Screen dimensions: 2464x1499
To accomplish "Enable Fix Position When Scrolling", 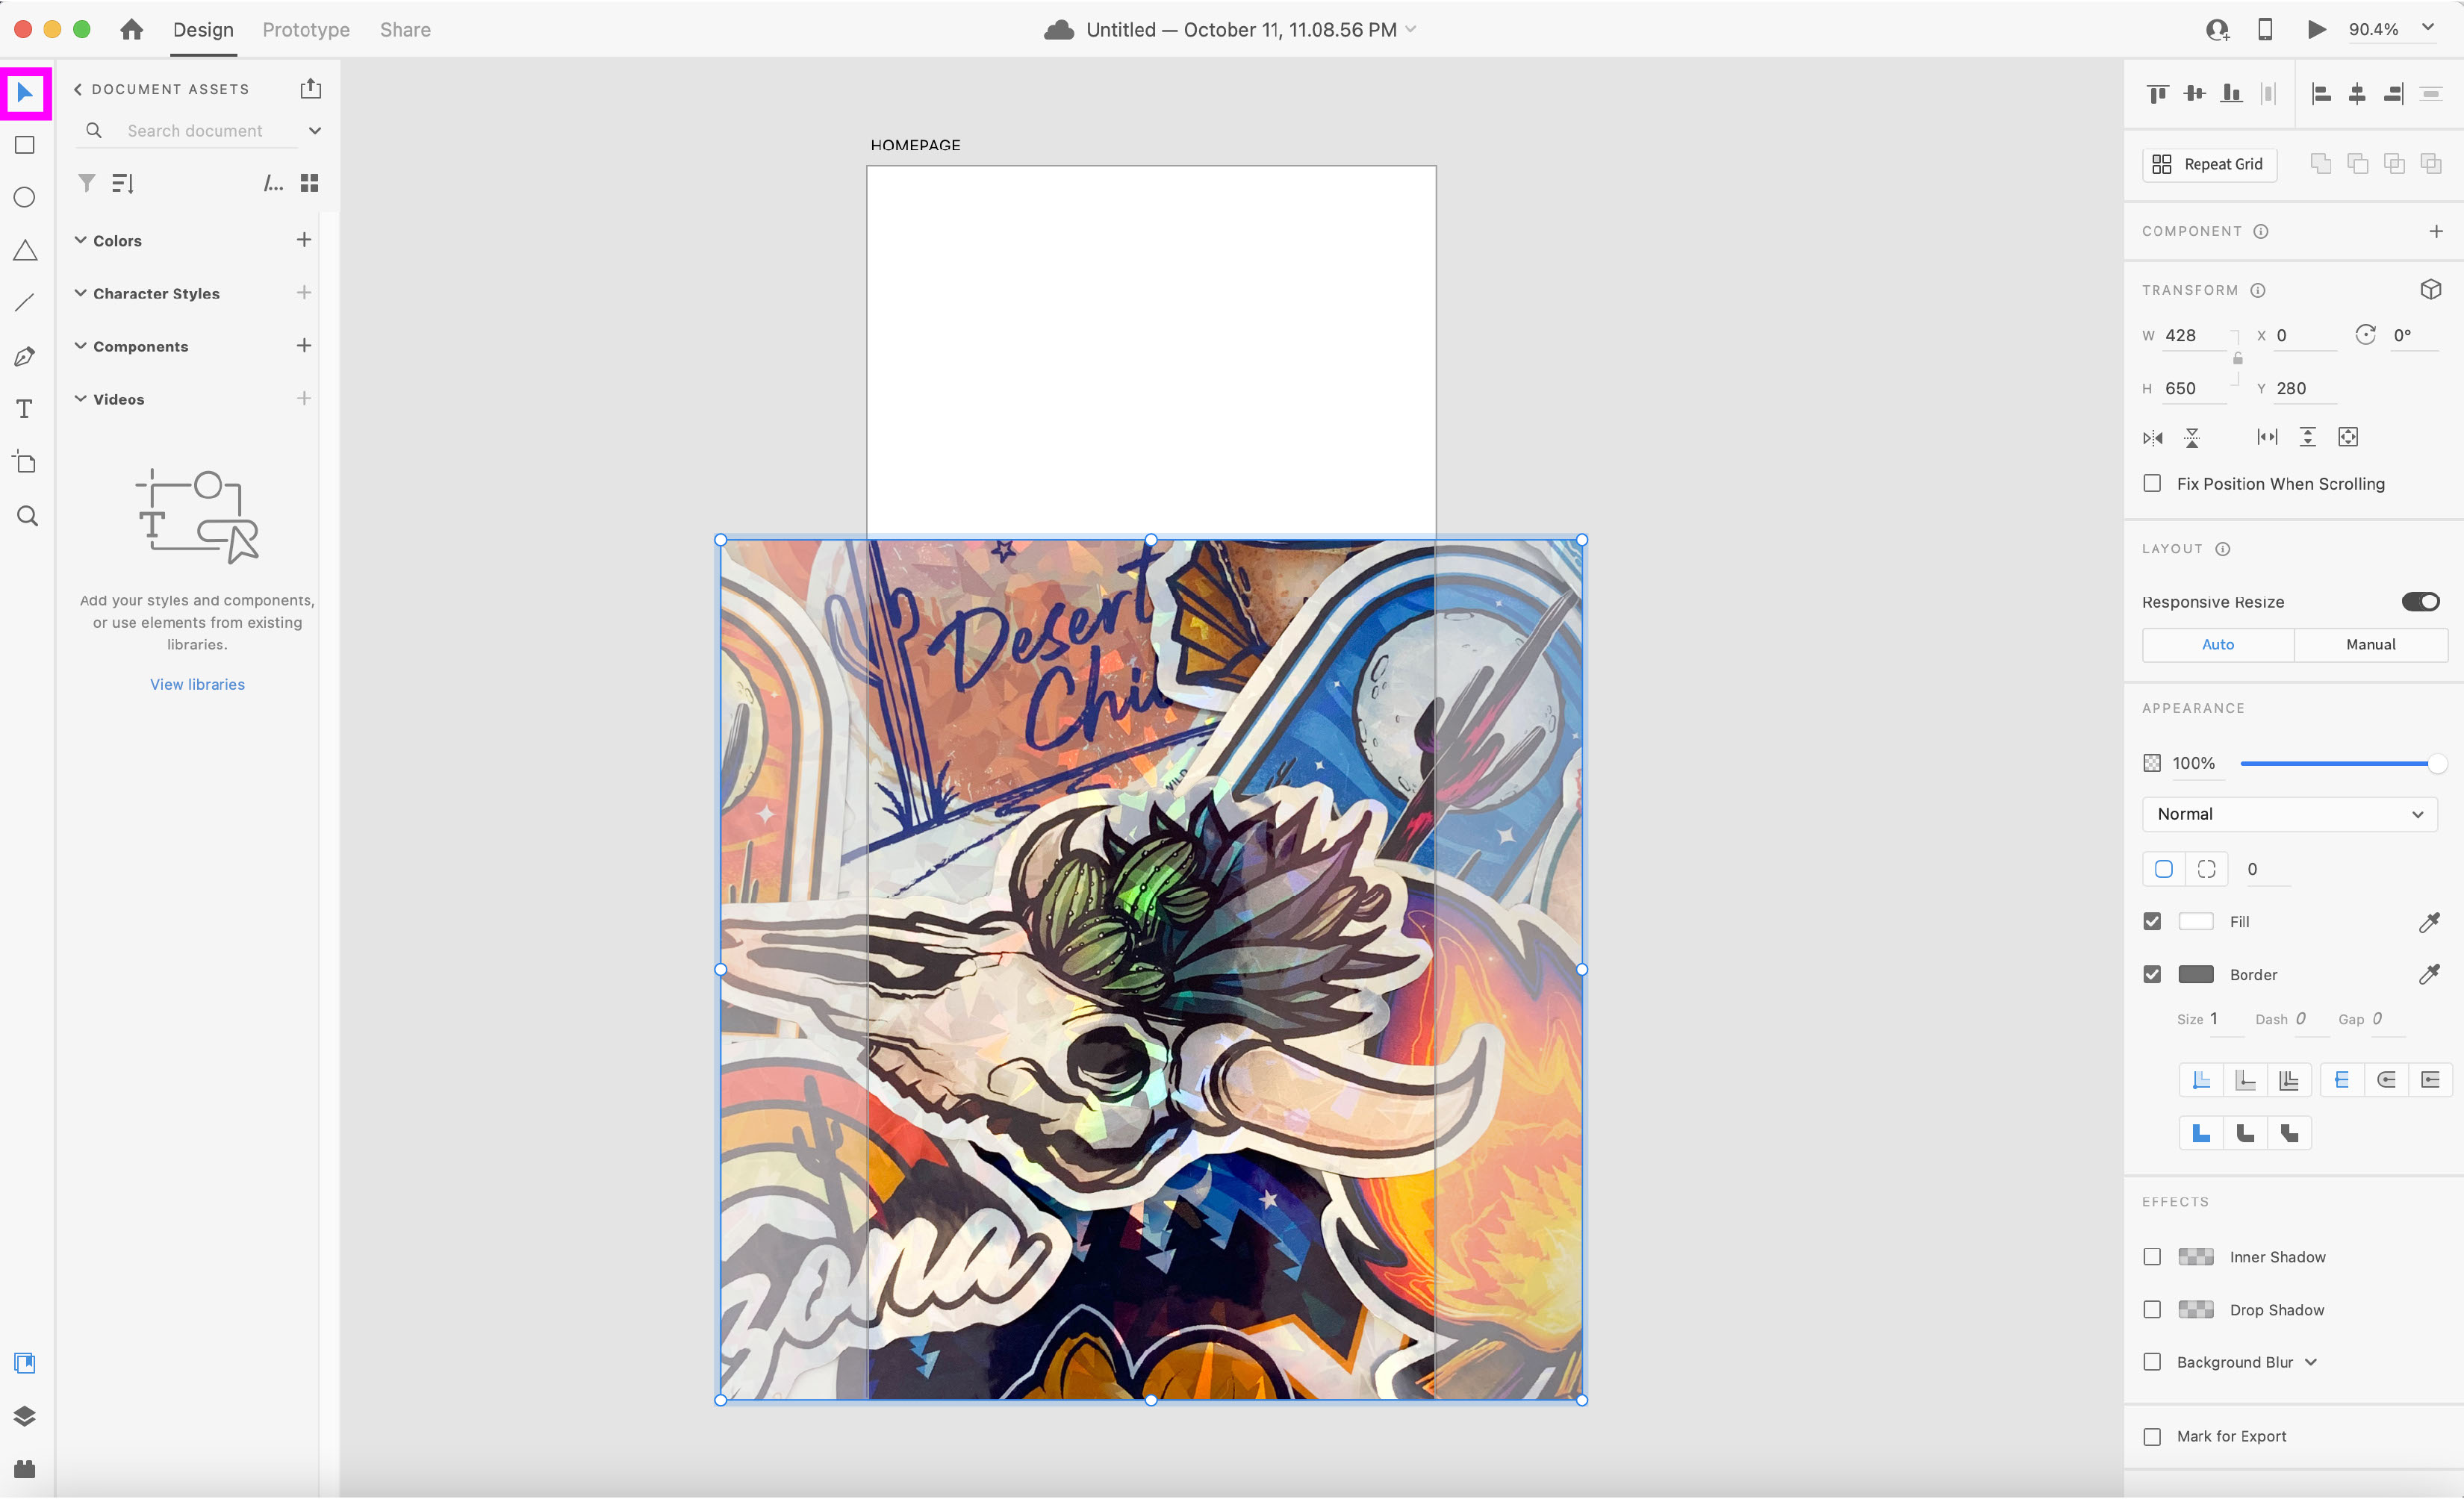I will 2152,484.
